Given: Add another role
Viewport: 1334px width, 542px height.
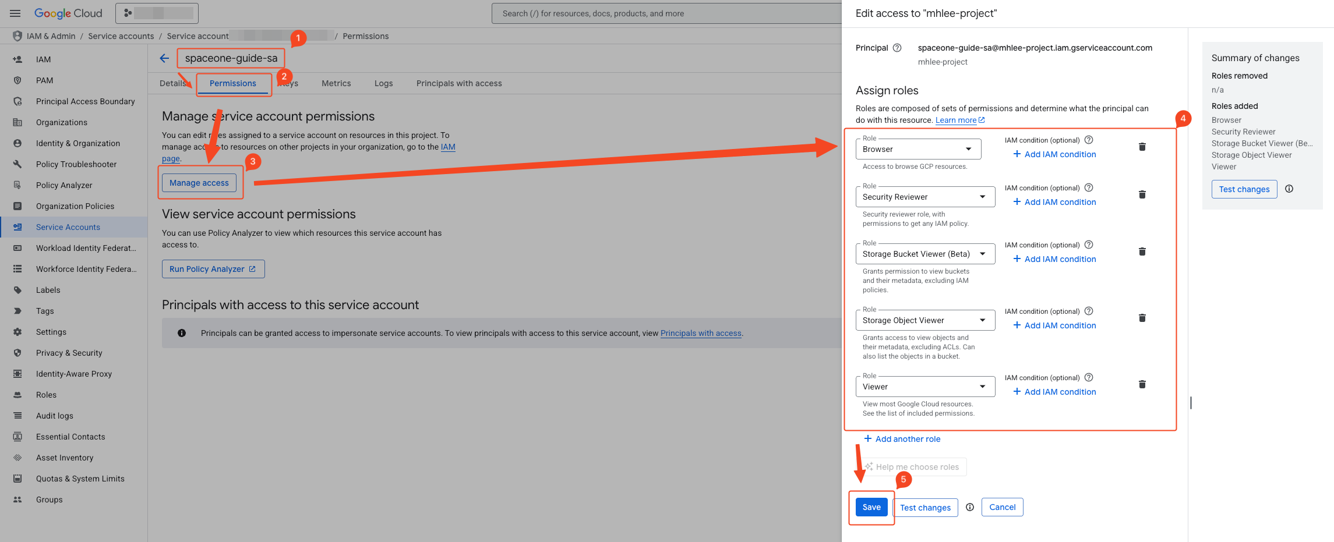Looking at the screenshot, I should [x=902, y=439].
